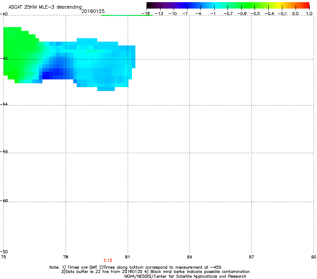This screenshot has width=317, height=279.
Task: Click the colorbar tick label -10
Action: [173, 14]
